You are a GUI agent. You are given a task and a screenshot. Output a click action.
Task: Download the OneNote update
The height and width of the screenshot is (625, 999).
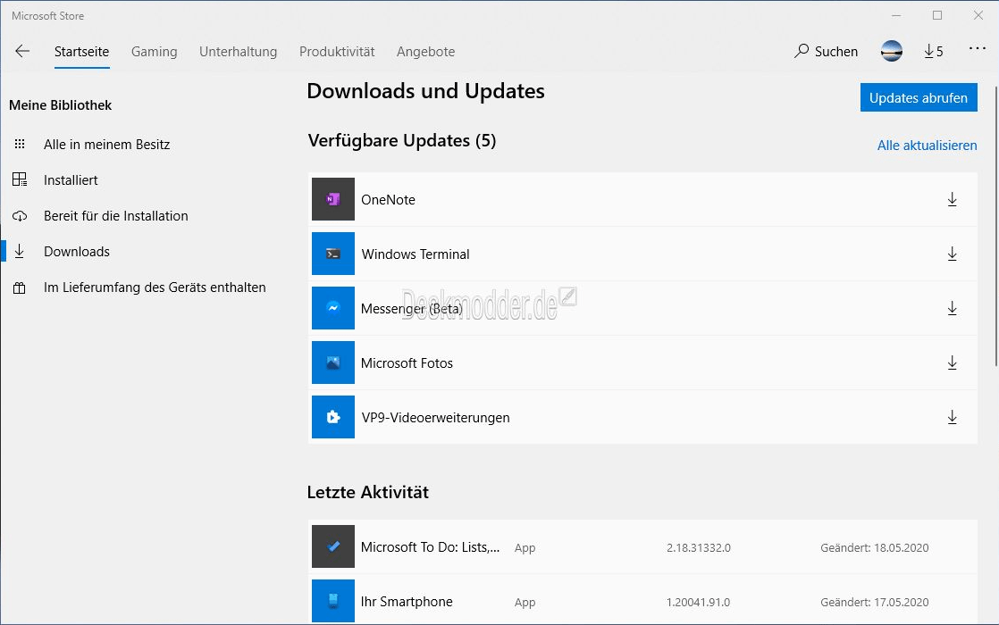tap(952, 199)
